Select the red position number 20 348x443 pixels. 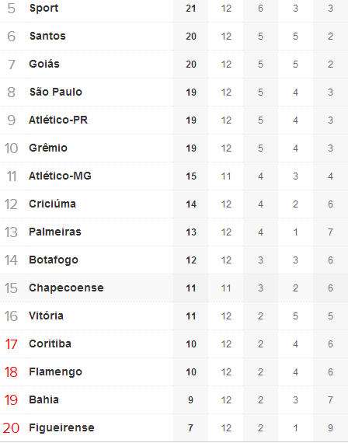[x=11, y=427]
